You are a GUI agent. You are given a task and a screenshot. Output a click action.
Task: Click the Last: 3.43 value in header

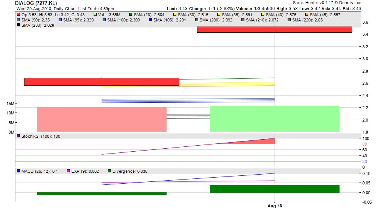pyautogui.click(x=177, y=9)
